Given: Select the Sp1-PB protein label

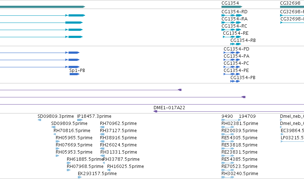Looking at the screenshot, I should [77, 71].
